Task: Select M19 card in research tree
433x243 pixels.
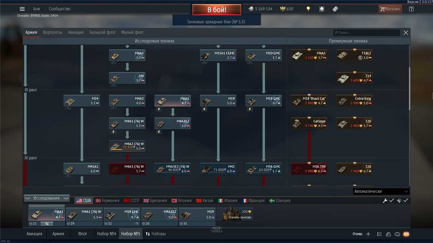Action: click(x=218, y=101)
